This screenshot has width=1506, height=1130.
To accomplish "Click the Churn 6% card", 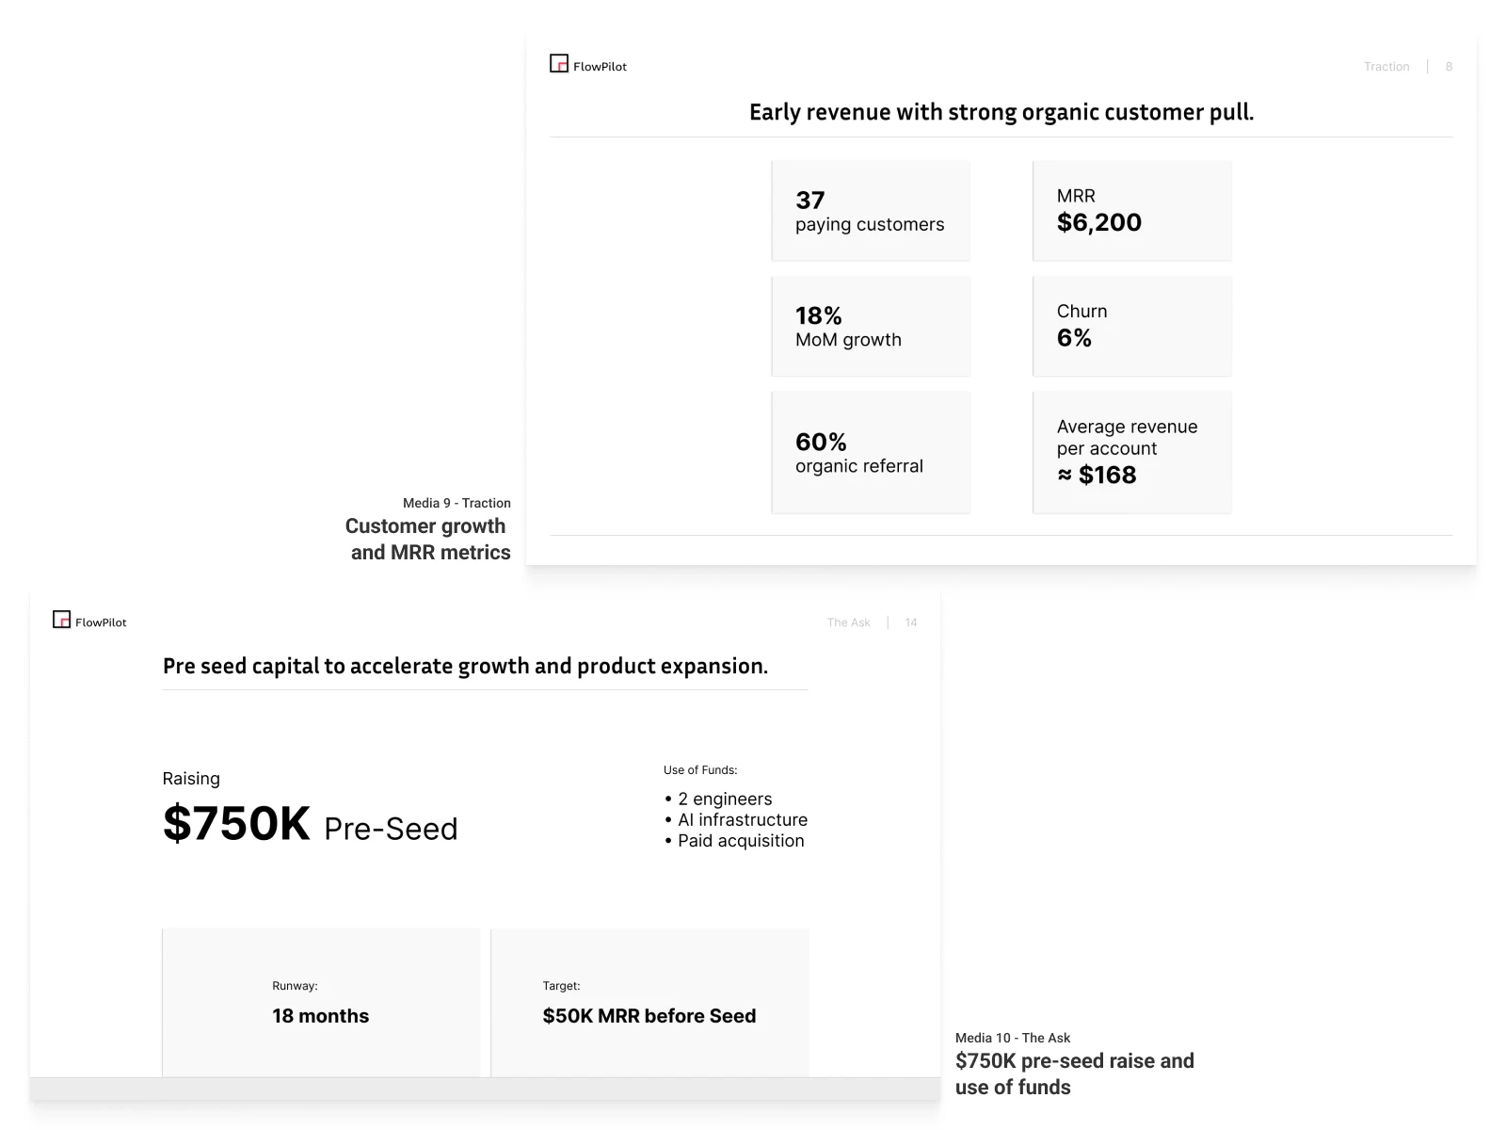I will (x=1131, y=326).
